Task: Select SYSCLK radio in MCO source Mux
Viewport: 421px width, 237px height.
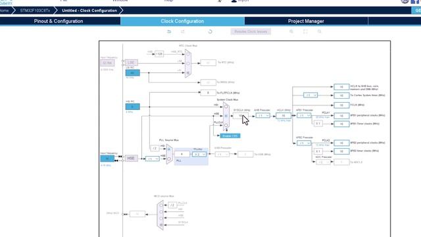Action: click(x=161, y=225)
